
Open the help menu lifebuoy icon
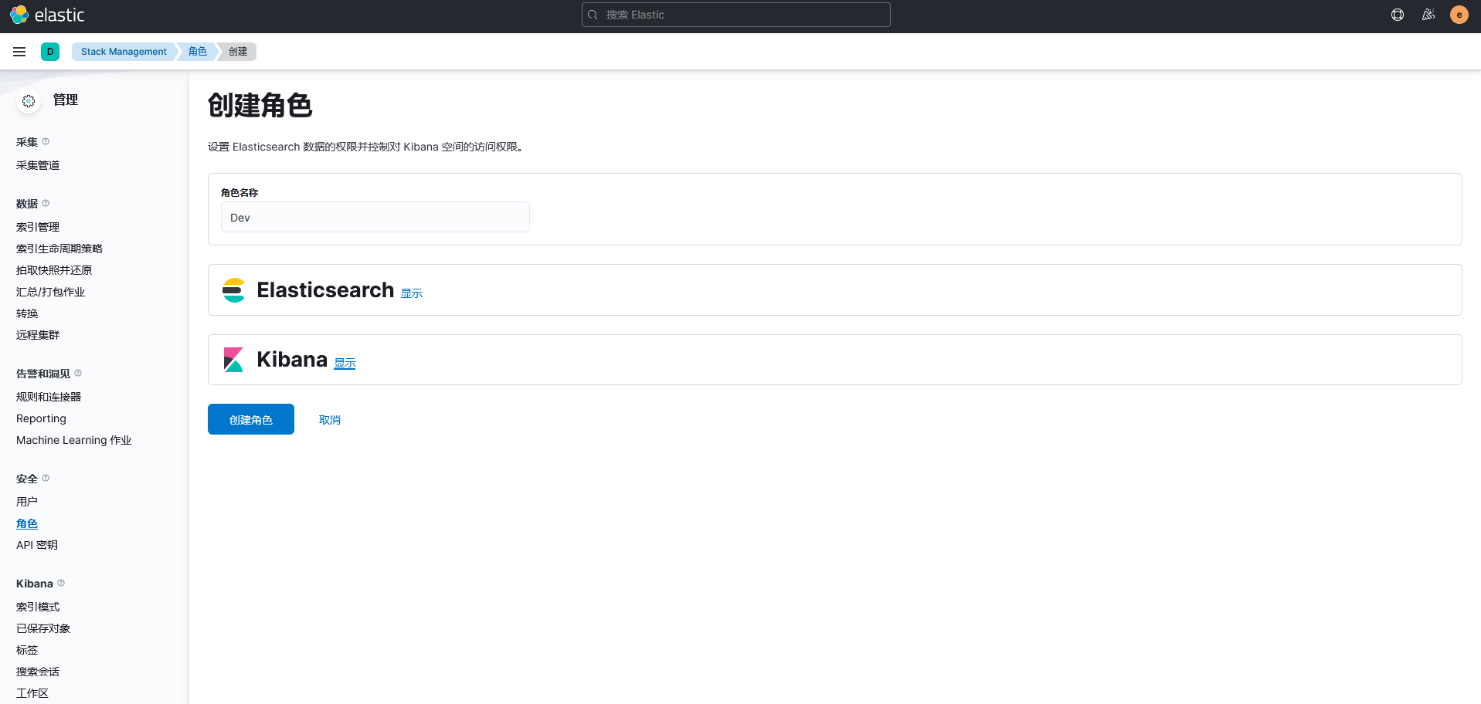pyautogui.click(x=1397, y=15)
